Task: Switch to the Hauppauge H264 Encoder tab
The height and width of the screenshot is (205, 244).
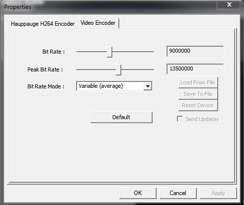Action: point(43,24)
